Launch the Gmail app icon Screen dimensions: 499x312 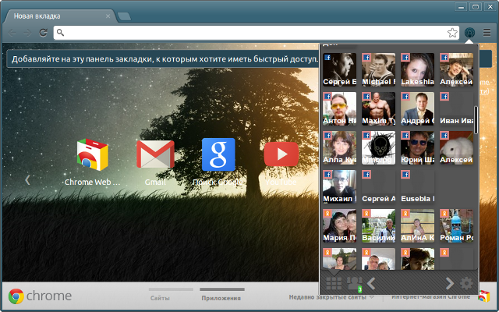coord(155,154)
